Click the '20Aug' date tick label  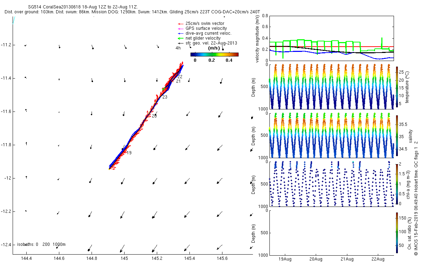click(x=316, y=259)
